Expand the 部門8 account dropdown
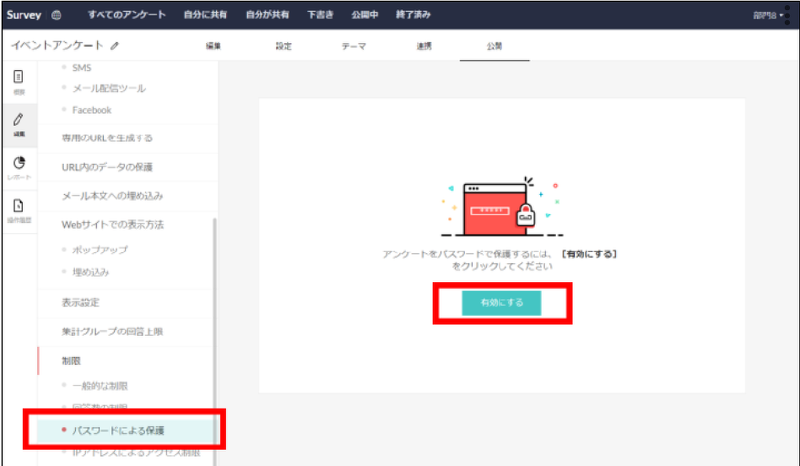This screenshot has height=466, width=800. 768,15
